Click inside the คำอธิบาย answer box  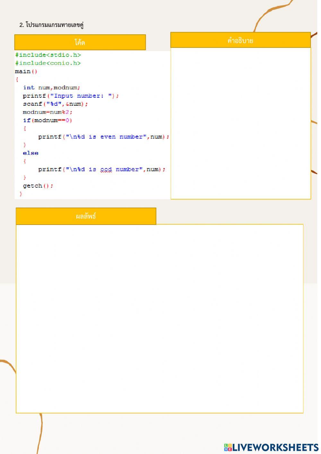240,123
